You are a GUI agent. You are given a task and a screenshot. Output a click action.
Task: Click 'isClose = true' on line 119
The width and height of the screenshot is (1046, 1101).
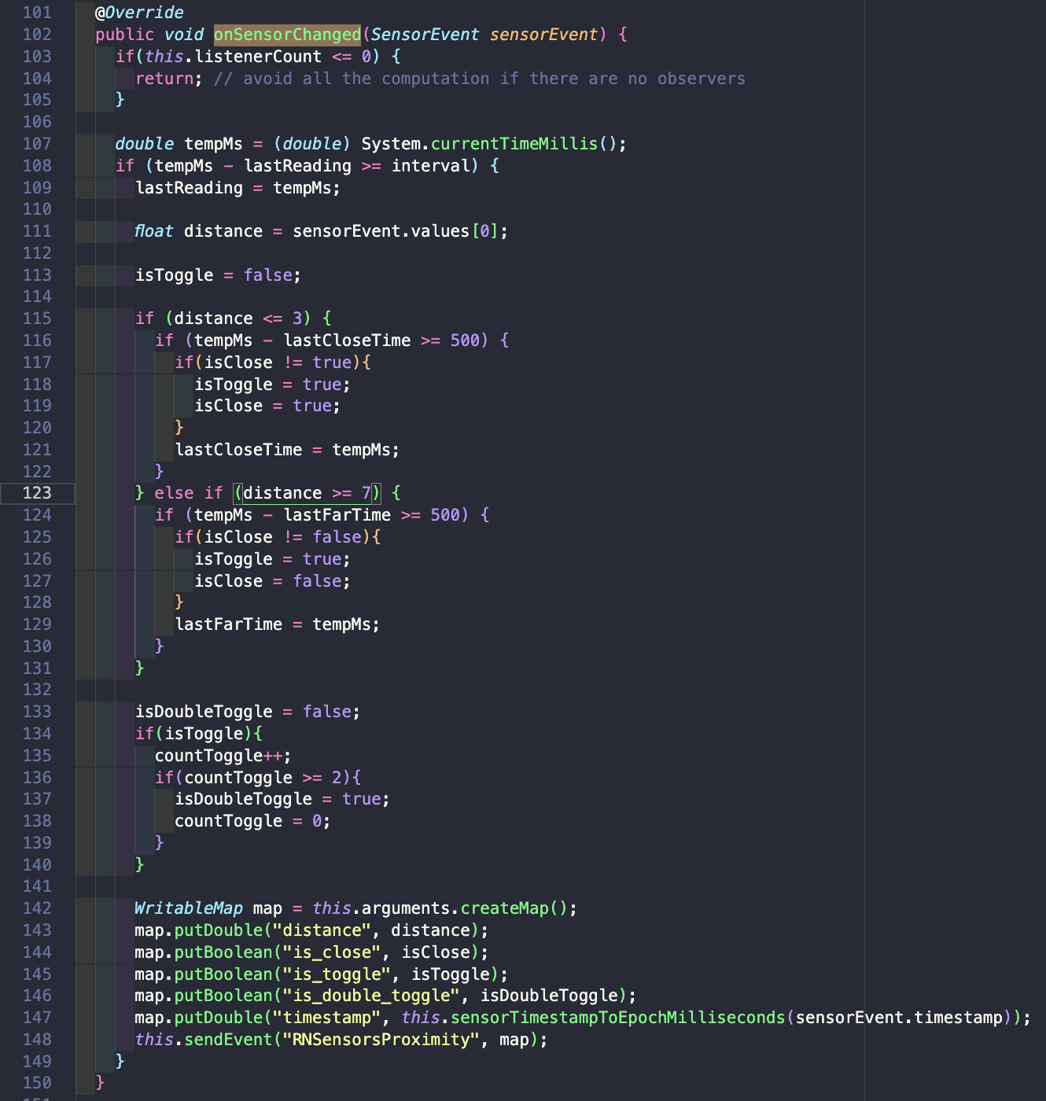coord(263,406)
